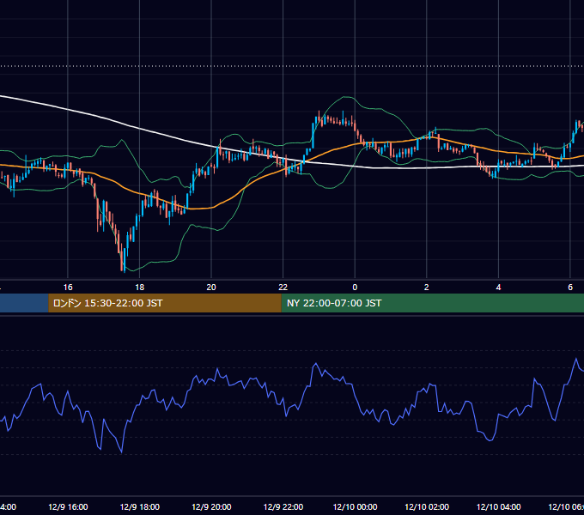Click the 4 hour axis label

(498, 288)
